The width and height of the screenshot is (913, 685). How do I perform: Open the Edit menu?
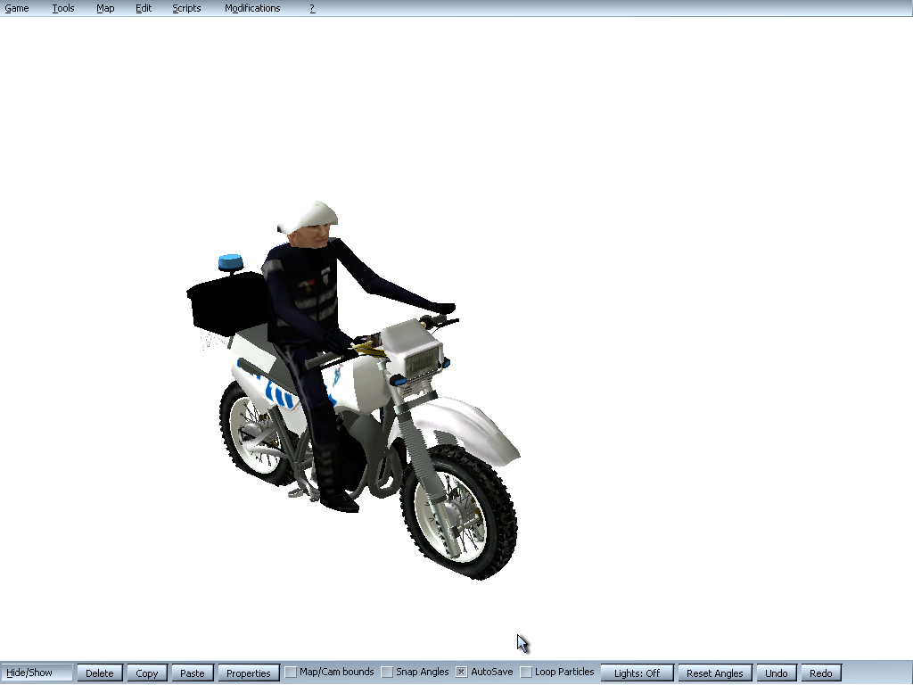(x=144, y=8)
